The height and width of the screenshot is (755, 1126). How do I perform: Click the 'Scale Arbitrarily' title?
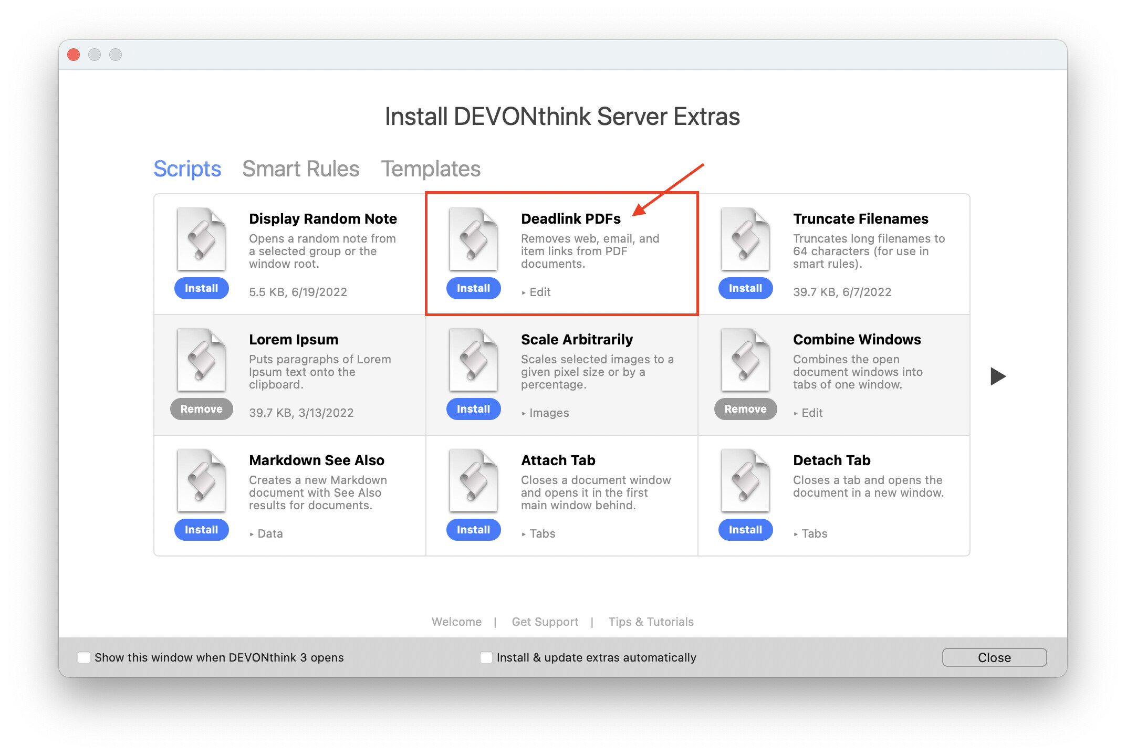tap(577, 339)
